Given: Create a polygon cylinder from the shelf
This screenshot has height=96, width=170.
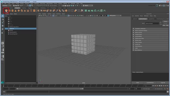Looking at the screenshot, I should [12, 11].
